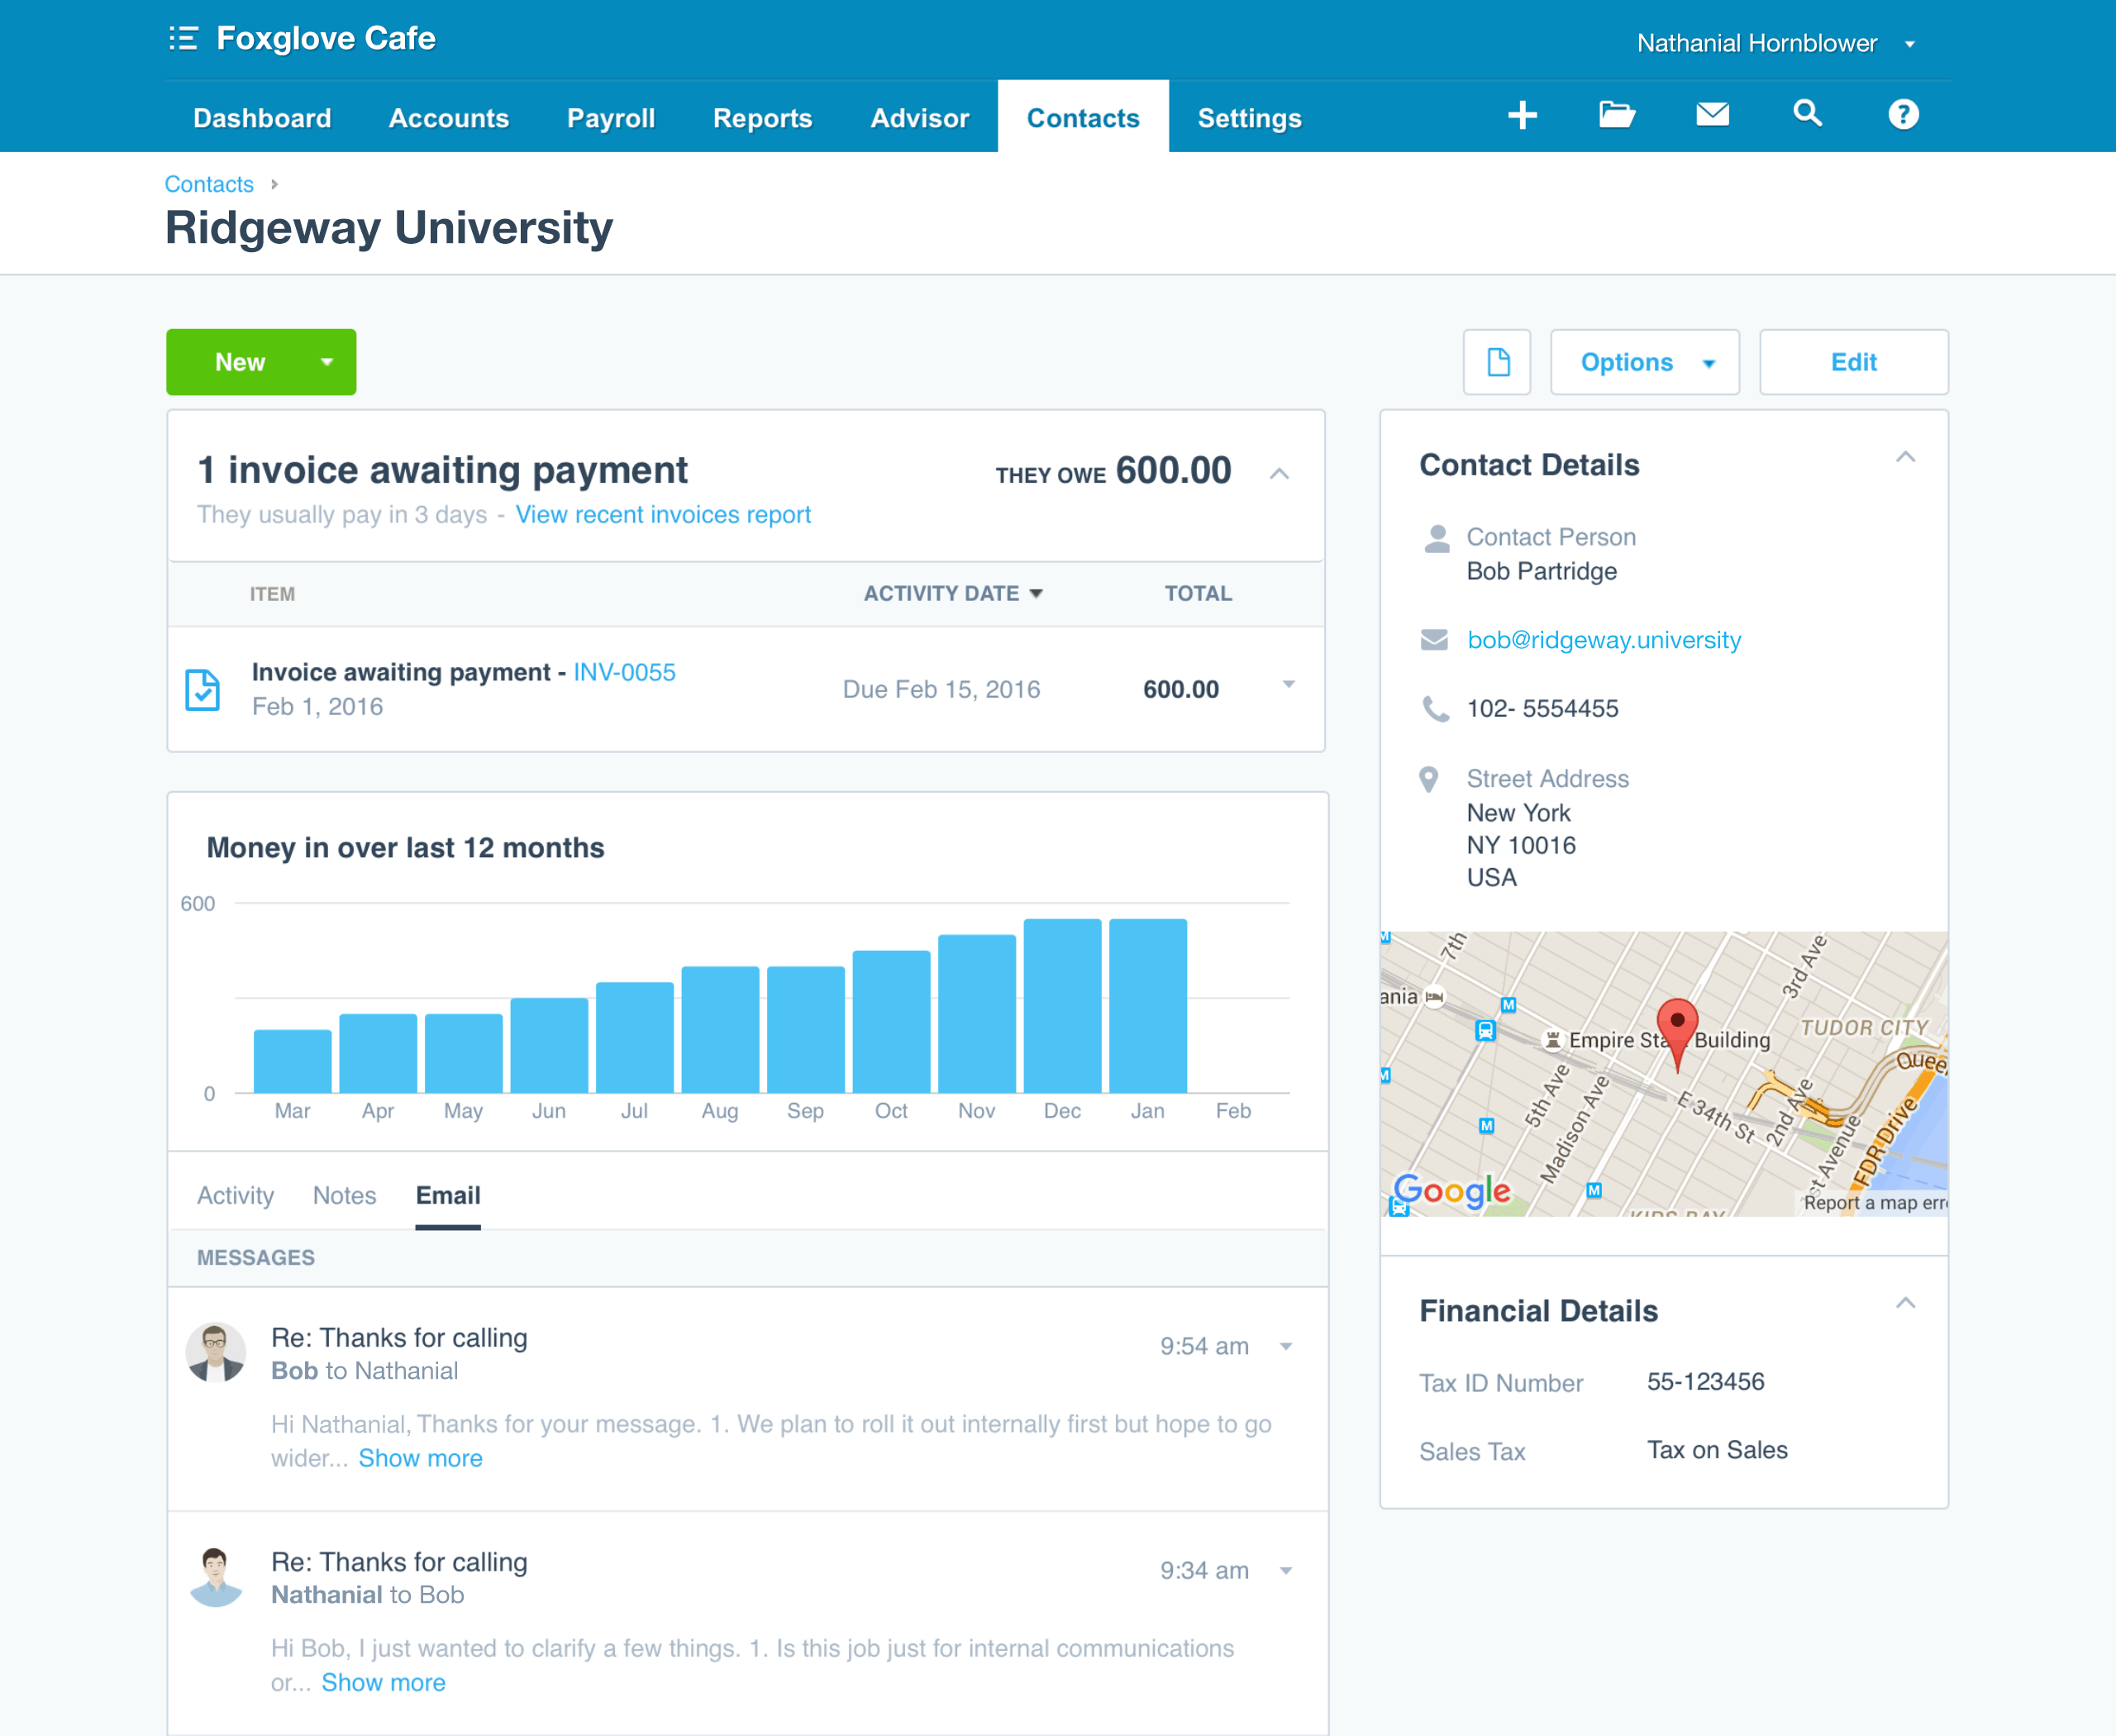This screenshot has width=2116, height=1736.
Task: Click Bob's avatar on the 9:54 am message
Action: tap(215, 1353)
